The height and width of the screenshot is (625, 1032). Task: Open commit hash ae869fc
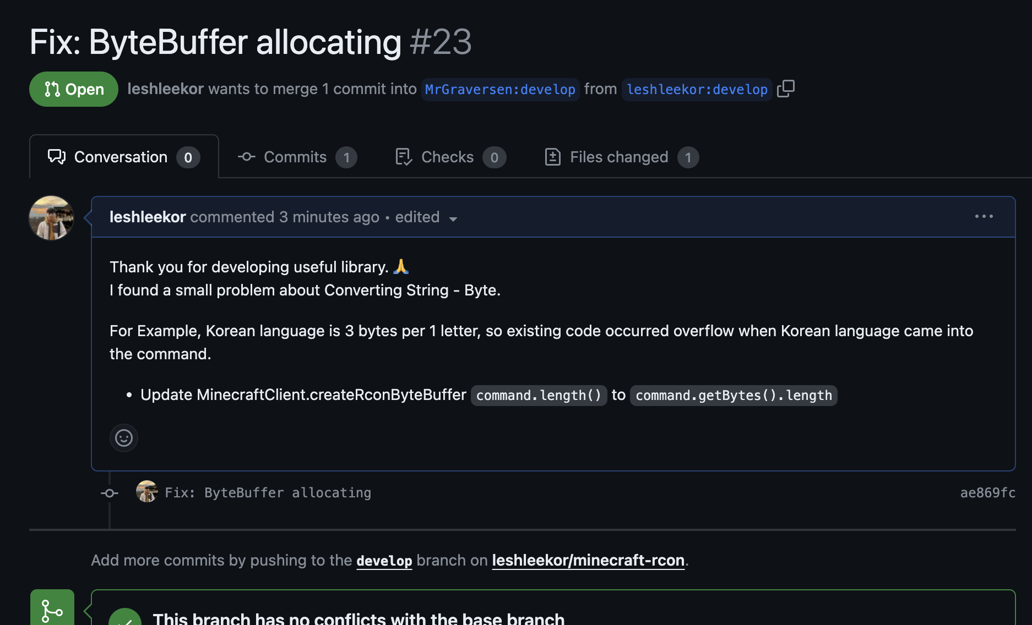[987, 492]
